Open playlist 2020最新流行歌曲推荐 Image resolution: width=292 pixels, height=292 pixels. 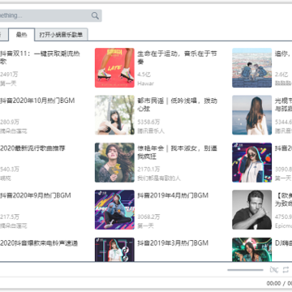[x=32, y=148]
